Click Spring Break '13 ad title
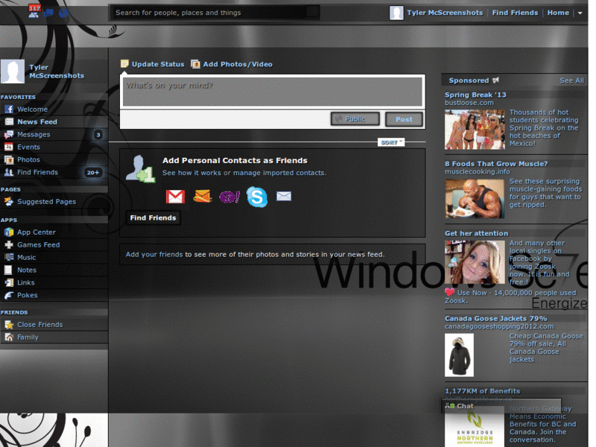 tap(475, 95)
